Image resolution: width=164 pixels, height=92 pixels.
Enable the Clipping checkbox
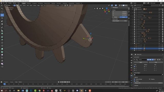pyautogui.click(x=150, y=79)
